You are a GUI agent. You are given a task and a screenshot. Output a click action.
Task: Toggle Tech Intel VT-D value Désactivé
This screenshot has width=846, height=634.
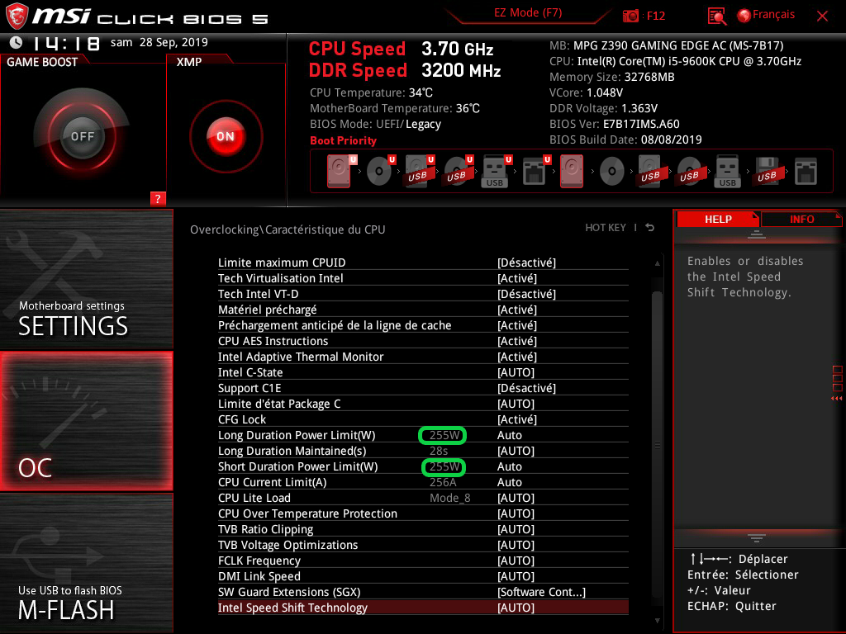526,294
